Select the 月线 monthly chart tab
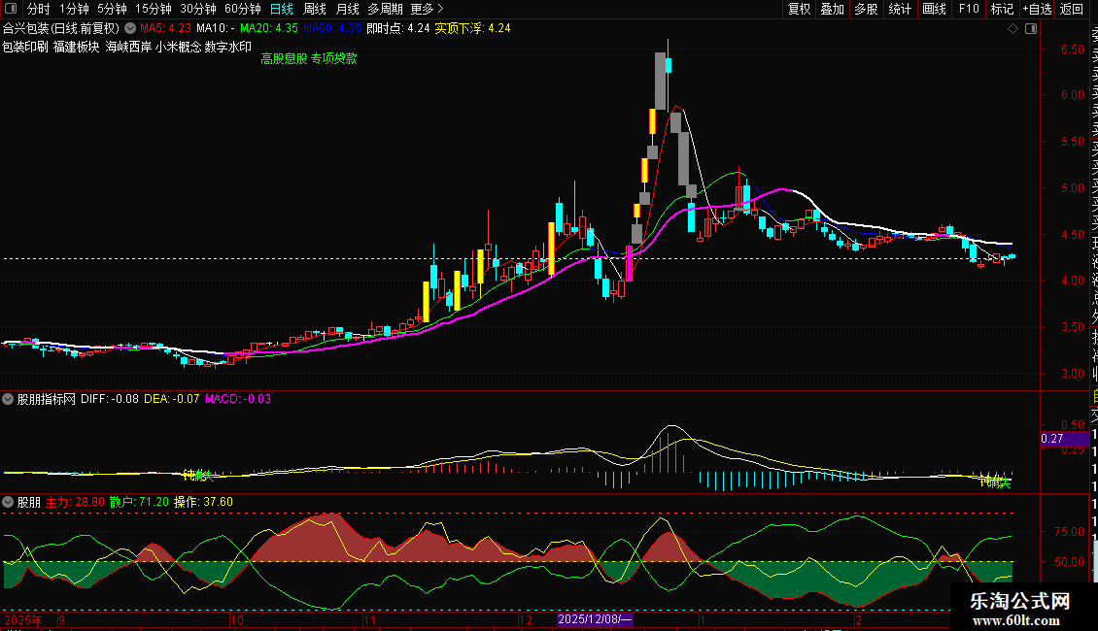 347,9
